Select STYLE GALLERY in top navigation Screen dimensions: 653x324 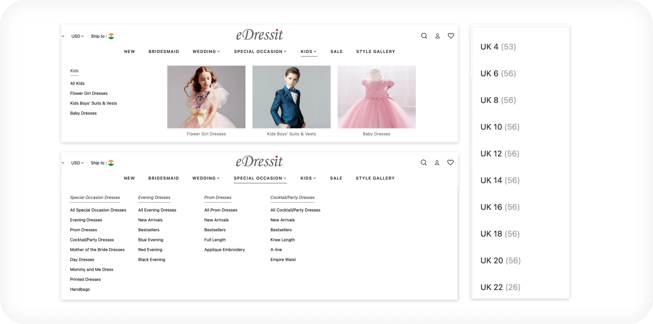375,51
